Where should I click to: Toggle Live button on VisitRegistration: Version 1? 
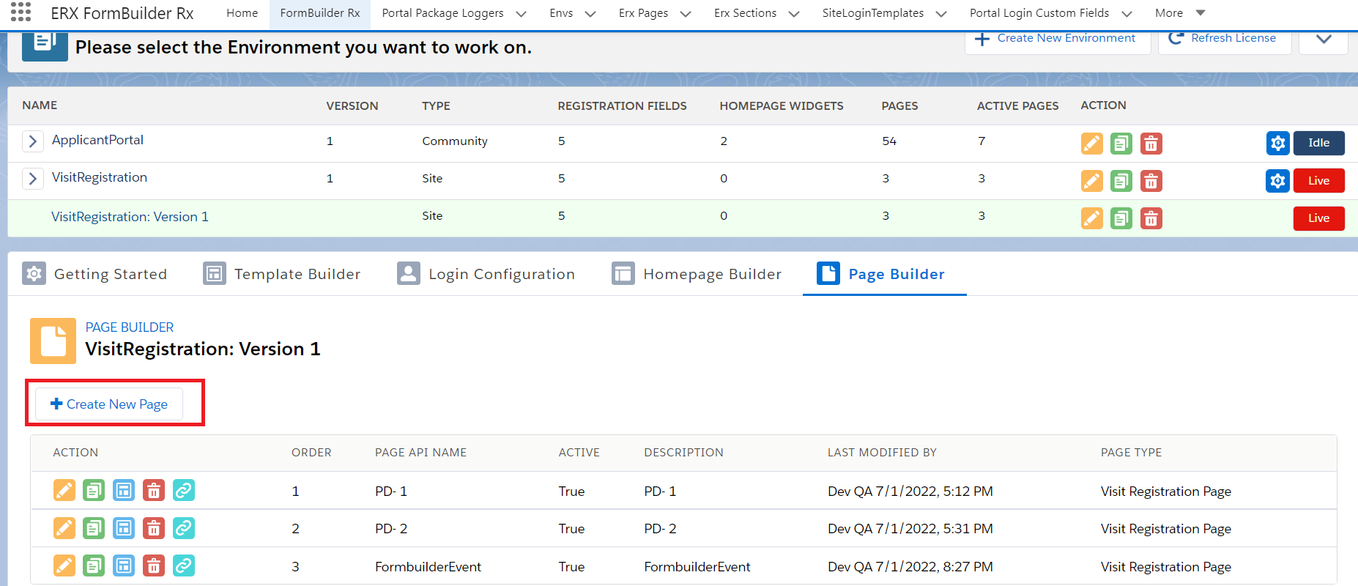(x=1318, y=218)
